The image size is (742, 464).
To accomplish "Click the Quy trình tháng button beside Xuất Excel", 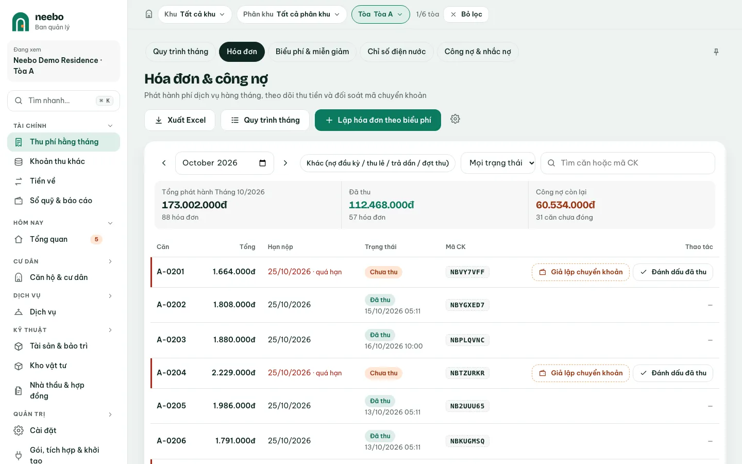I will tap(265, 120).
